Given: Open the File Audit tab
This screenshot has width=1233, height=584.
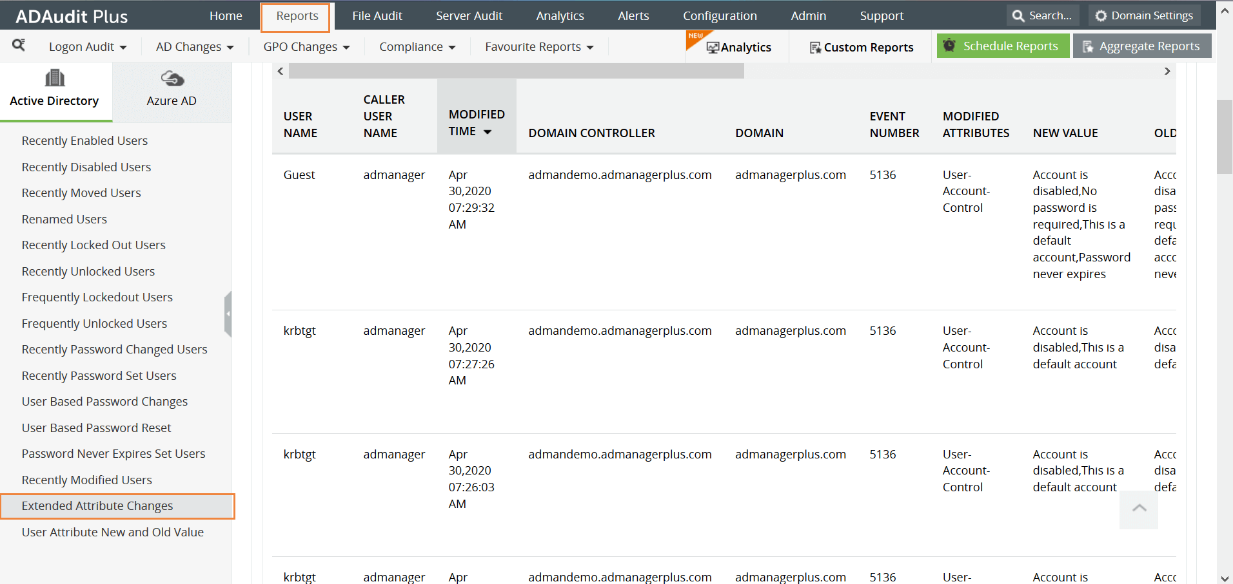Looking at the screenshot, I should pos(377,15).
